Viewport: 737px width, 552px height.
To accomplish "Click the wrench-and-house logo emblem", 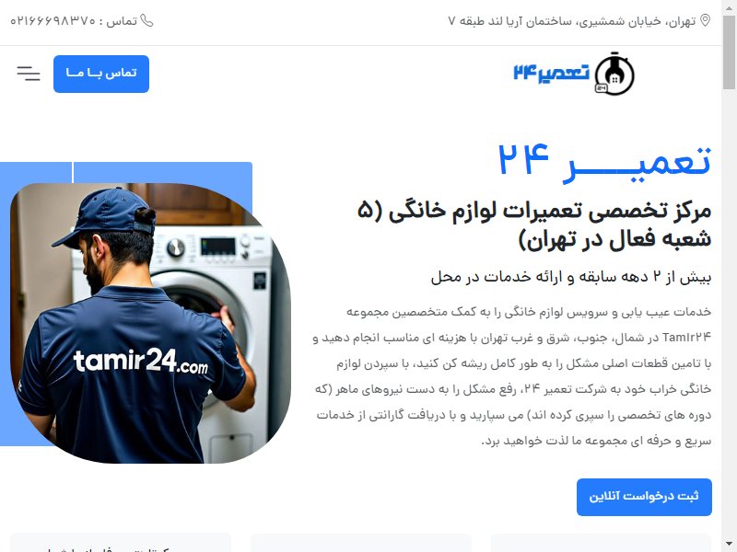I will point(614,74).
